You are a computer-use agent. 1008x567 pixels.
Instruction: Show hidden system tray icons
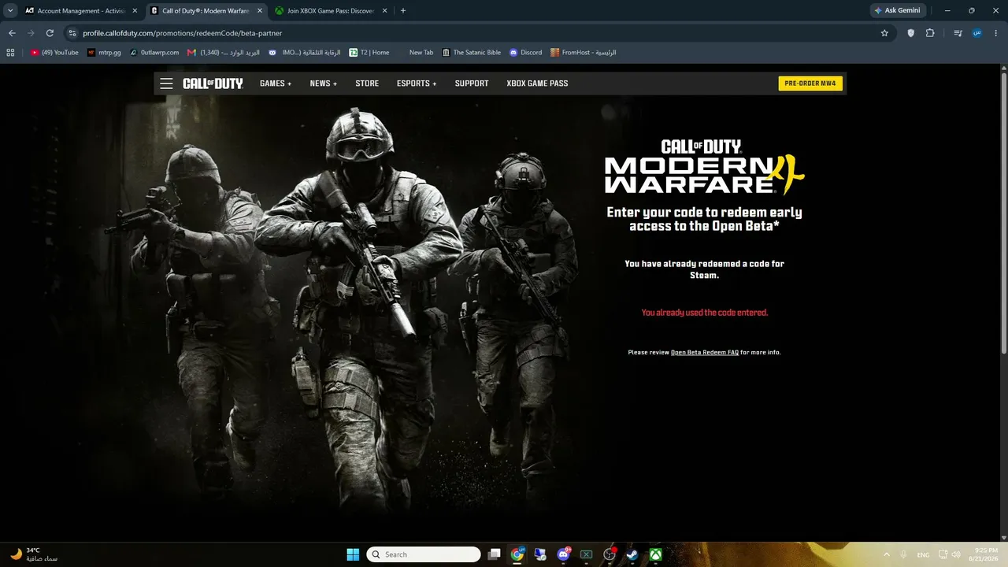[887, 554]
